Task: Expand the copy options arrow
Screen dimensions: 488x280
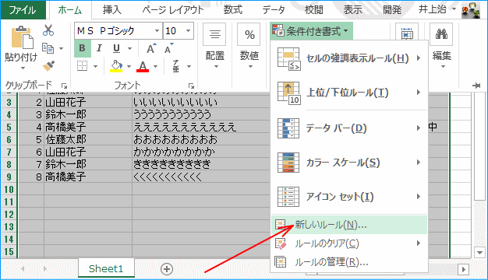Action: 61,48
